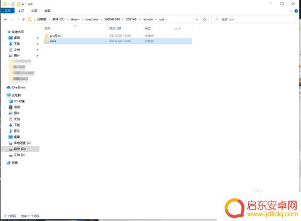Open 软件 (D:) drive in navigation pane
The image size is (301, 221).
coord(20,149)
